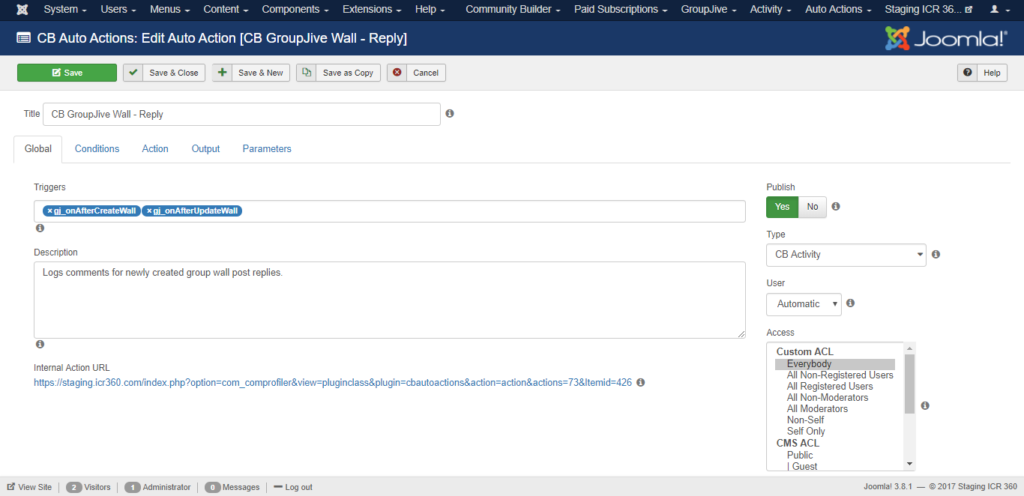Switch to the Conditions tab
The width and height of the screenshot is (1024, 496).
[x=97, y=149]
